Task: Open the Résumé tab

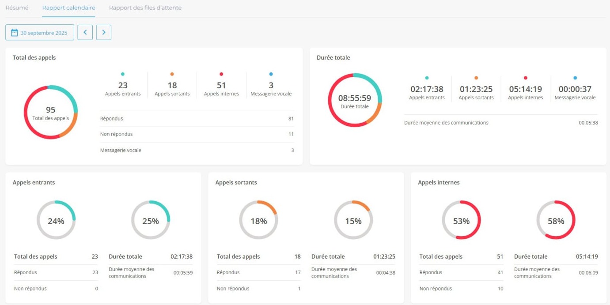Action: 17,8
